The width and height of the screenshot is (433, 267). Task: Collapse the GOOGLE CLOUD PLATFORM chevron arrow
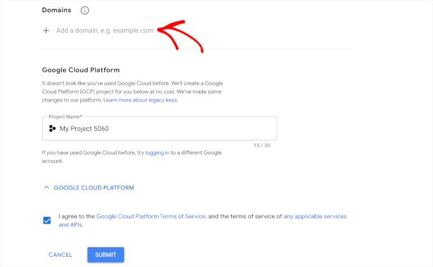point(46,188)
